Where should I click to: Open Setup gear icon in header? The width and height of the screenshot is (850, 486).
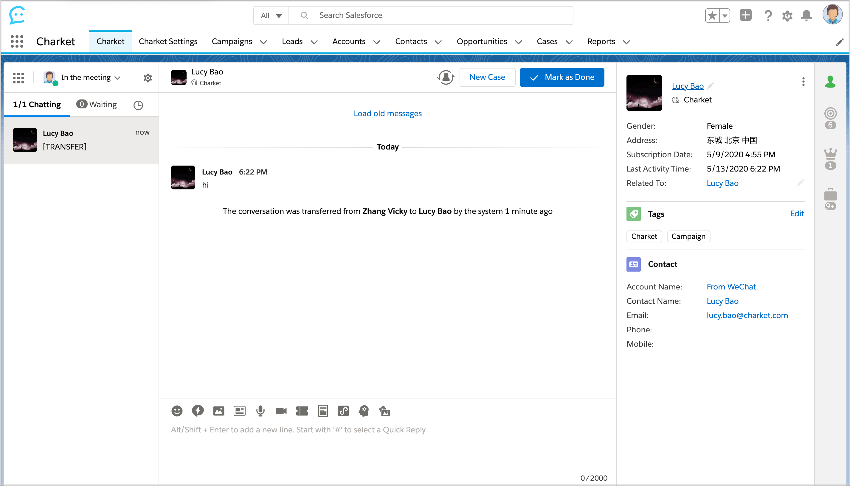click(787, 15)
